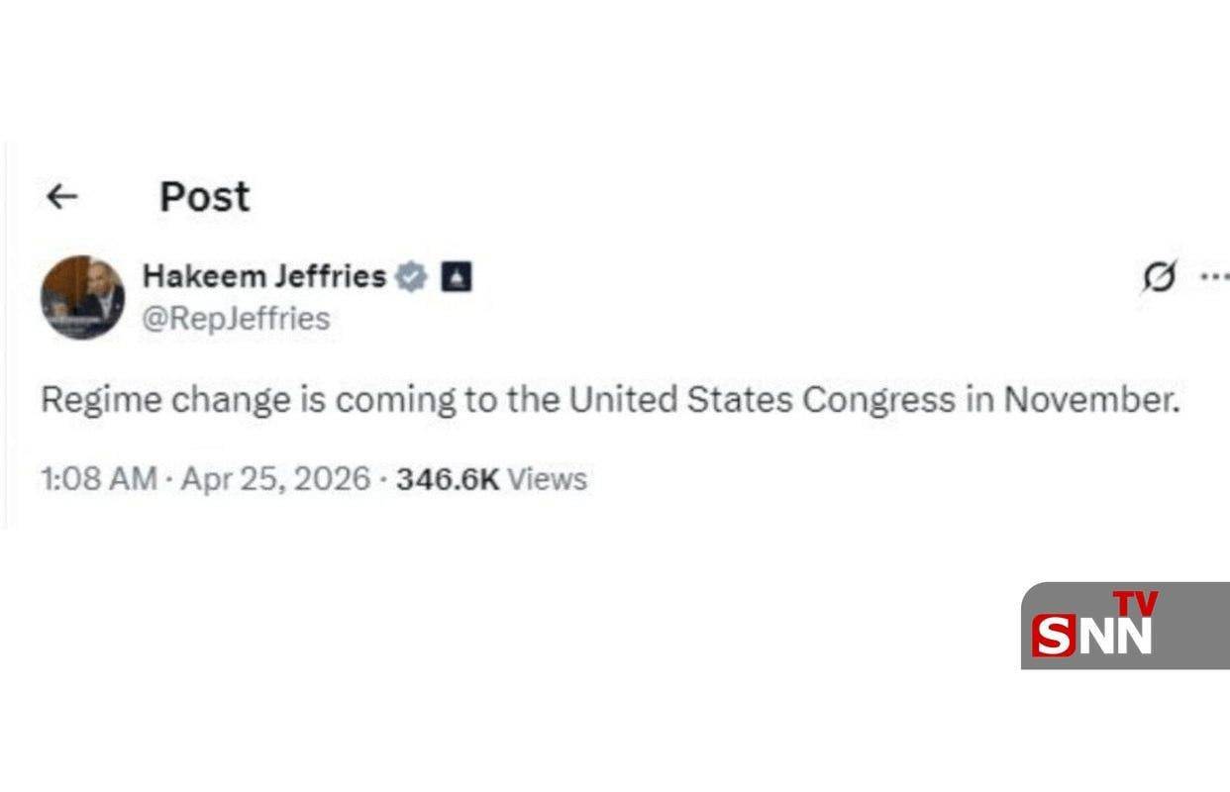Screen dimensions: 1230x792
Task: Click the word "November" in the post
Action: [1091, 400]
